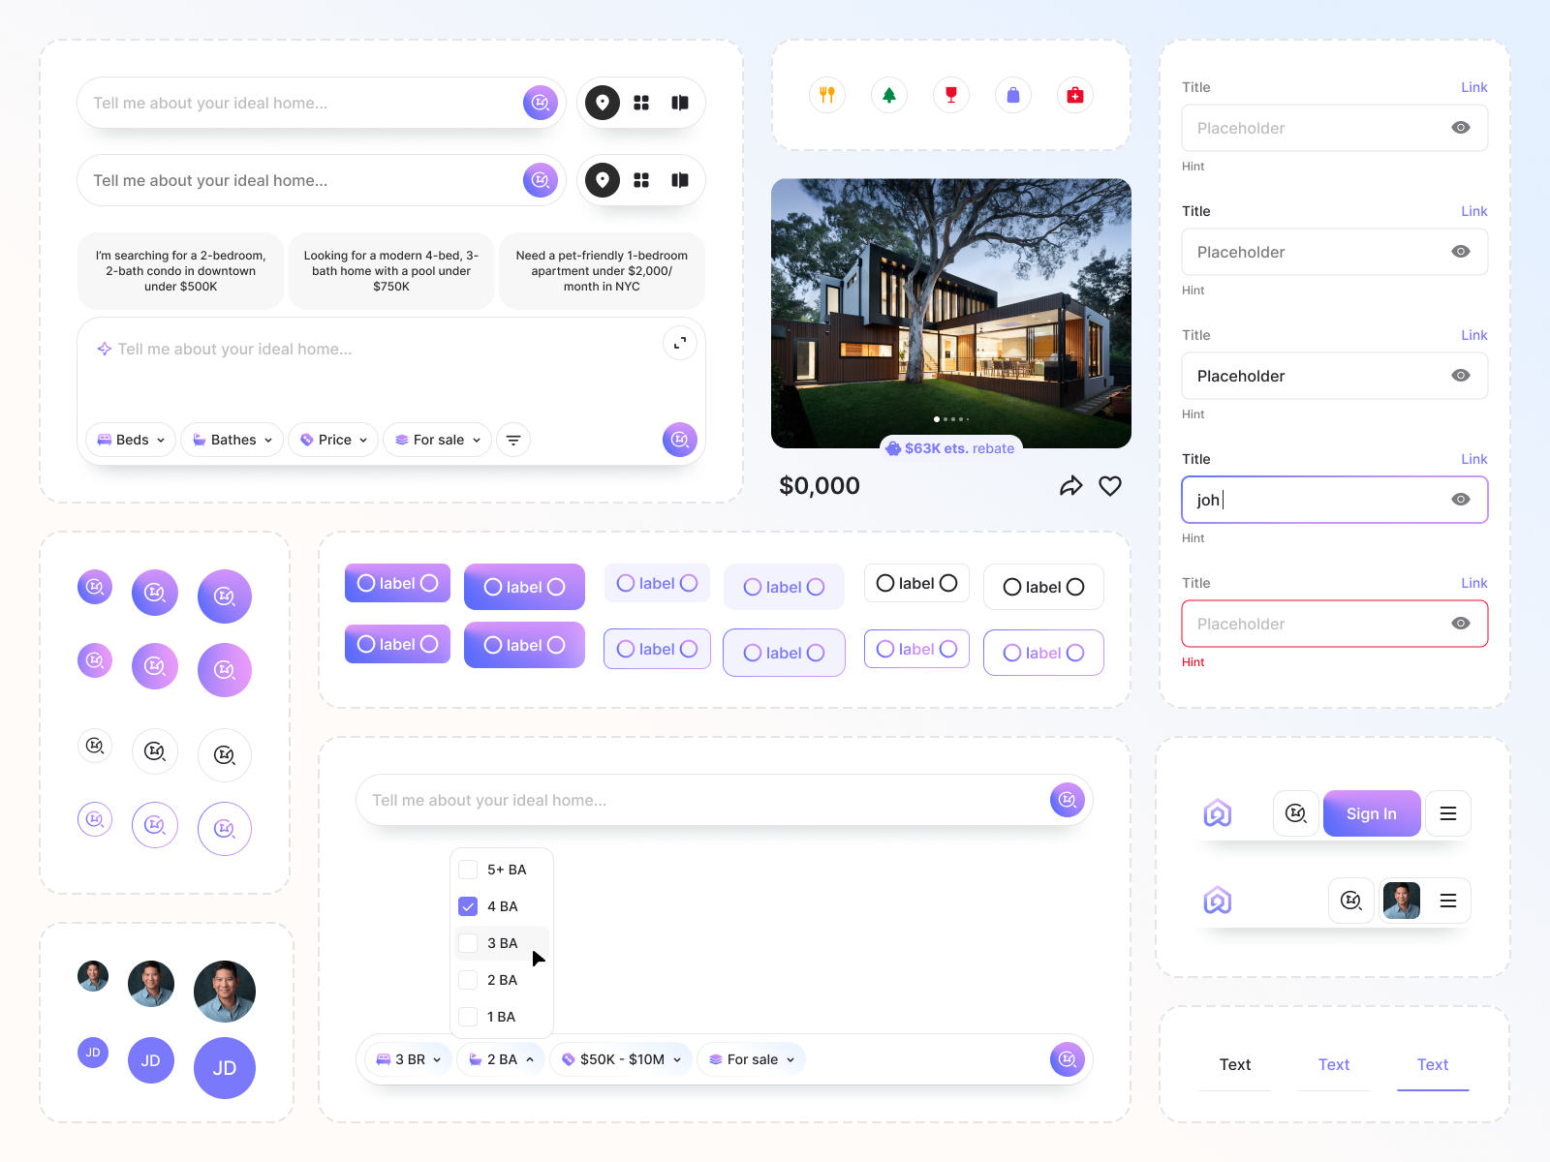Open the For sale dropdown beside Price
This screenshot has width=1550, height=1162.
point(438,440)
